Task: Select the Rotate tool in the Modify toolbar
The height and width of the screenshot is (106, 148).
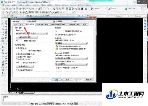Action: 6,38
